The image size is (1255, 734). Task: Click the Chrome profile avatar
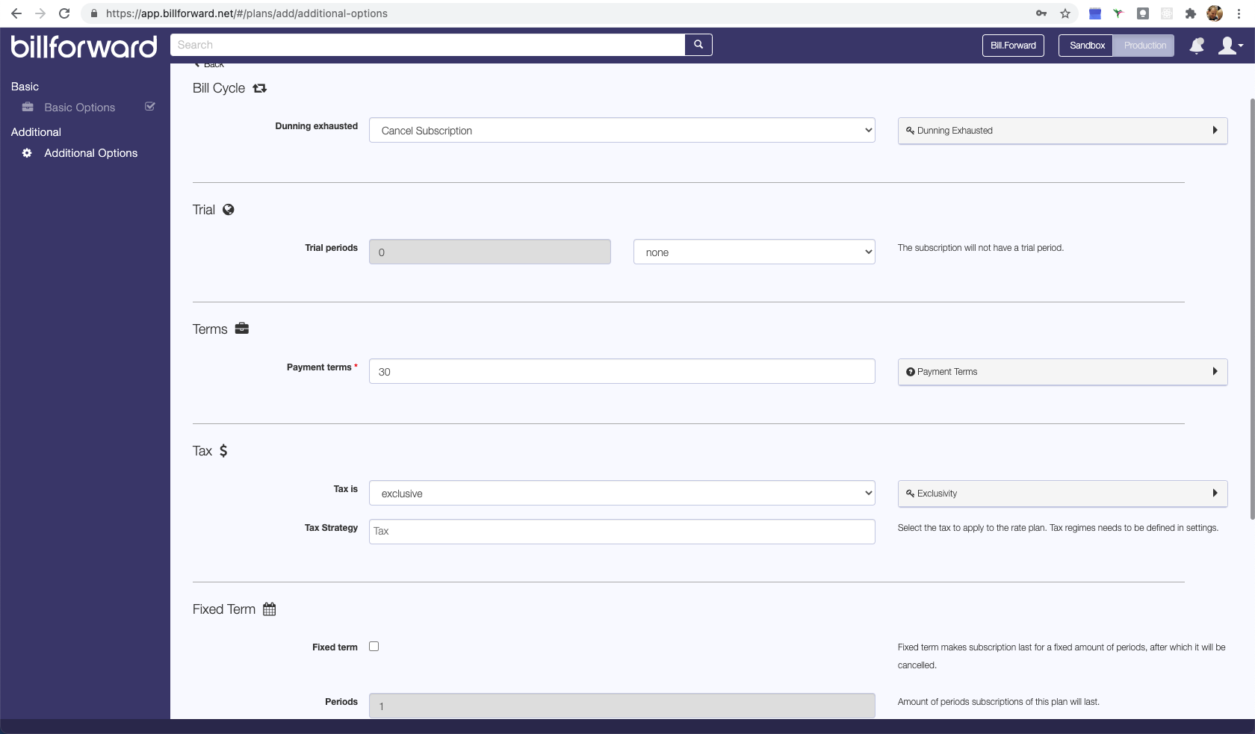pyautogui.click(x=1215, y=13)
